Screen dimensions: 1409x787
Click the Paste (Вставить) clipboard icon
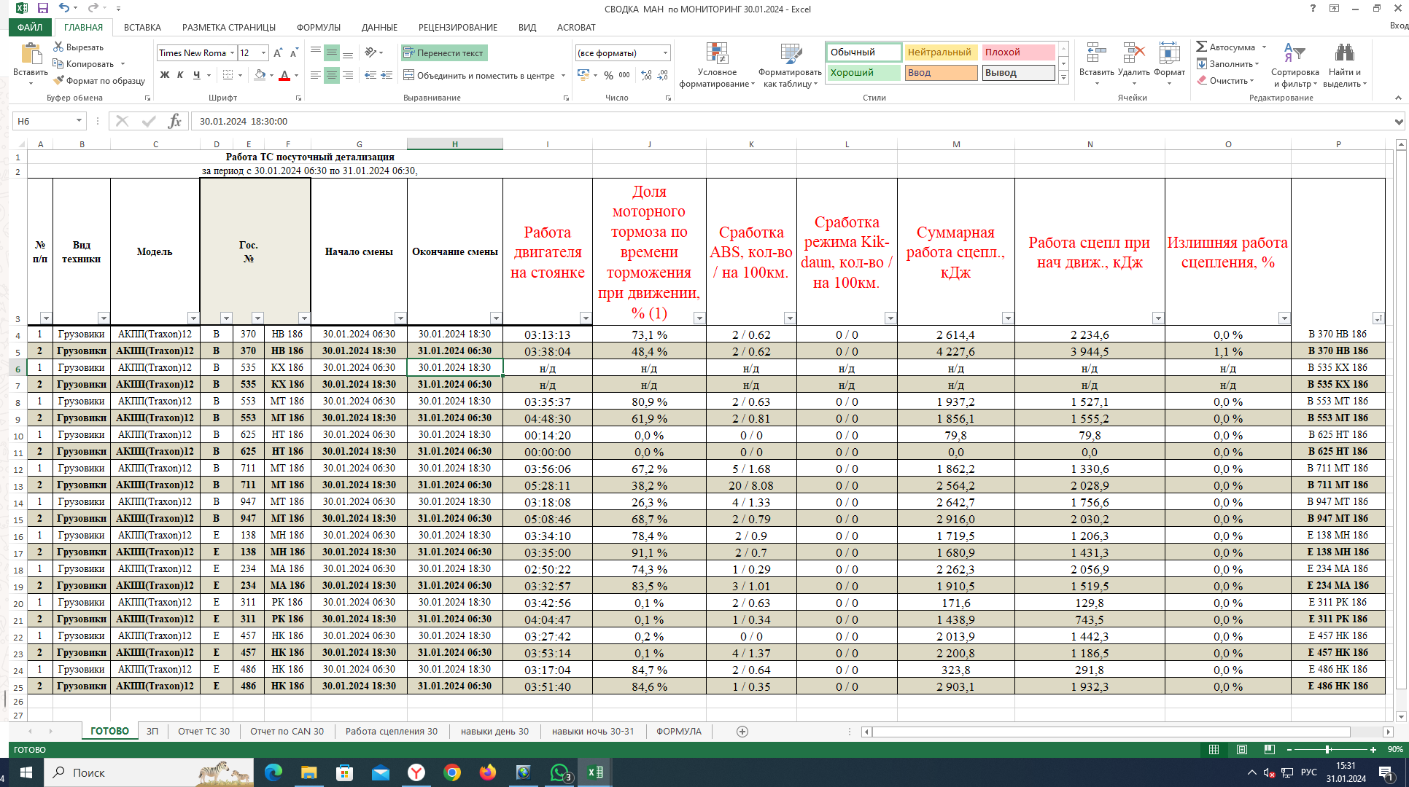(31, 54)
